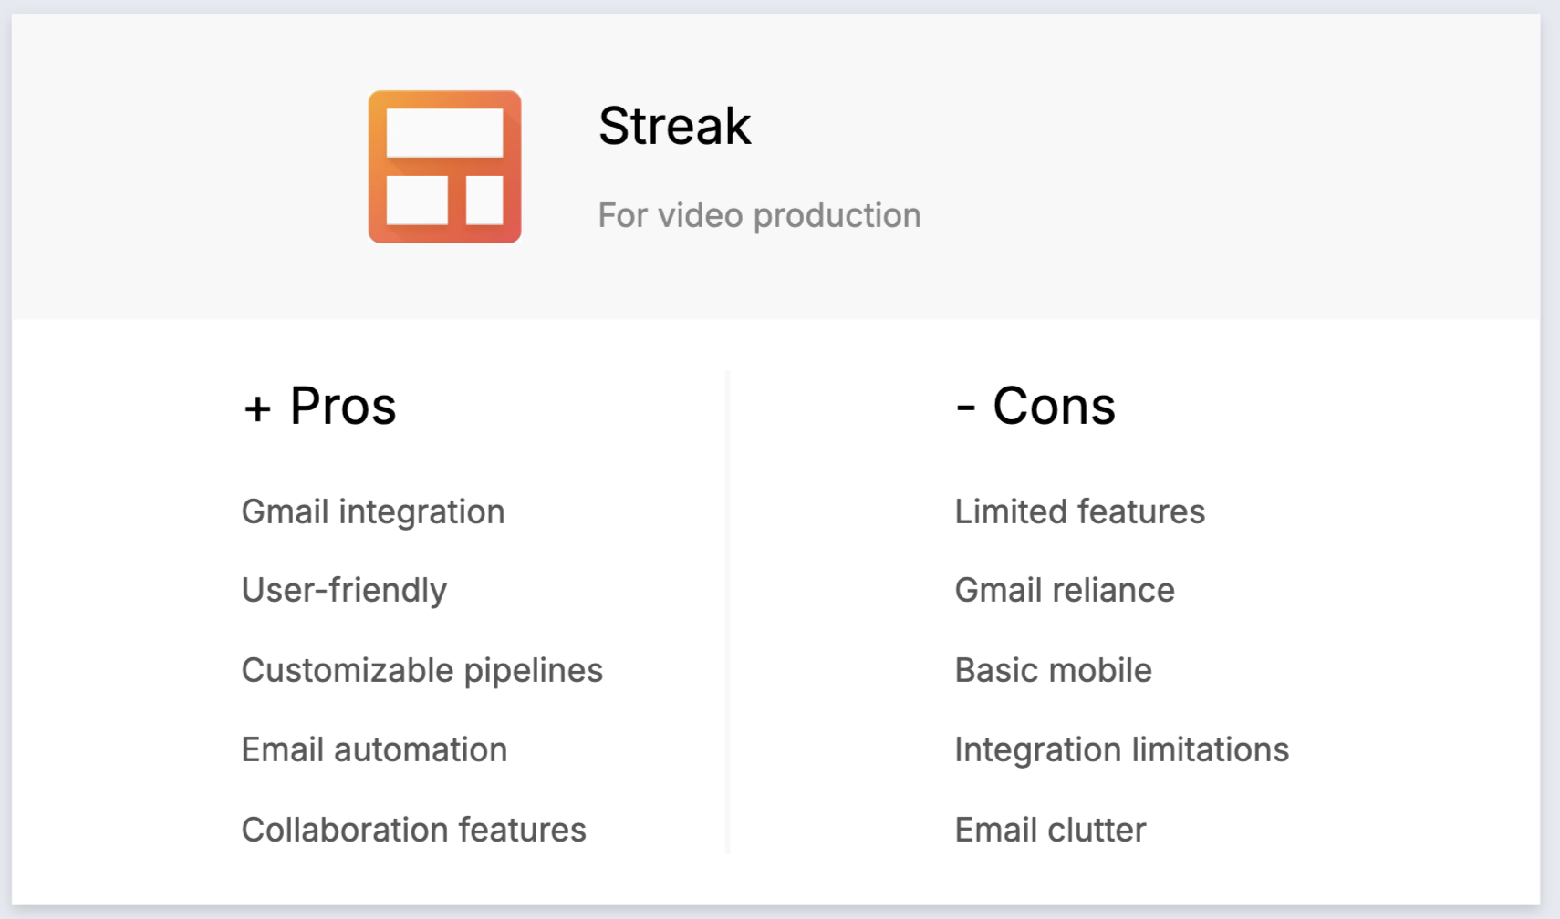Click the '- Cons' heading
1560x919 pixels.
point(1035,406)
